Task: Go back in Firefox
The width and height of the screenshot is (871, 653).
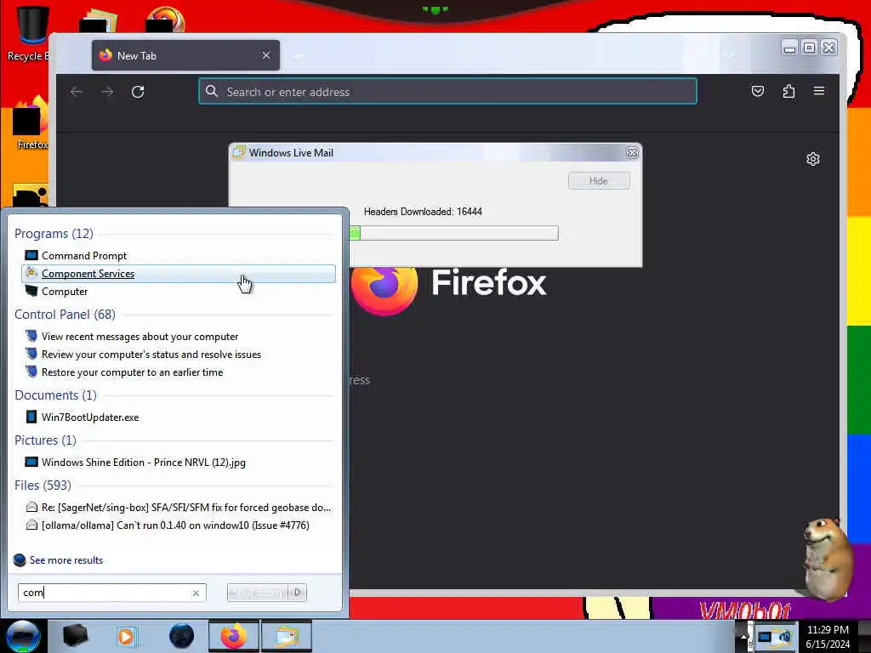Action: point(77,92)
